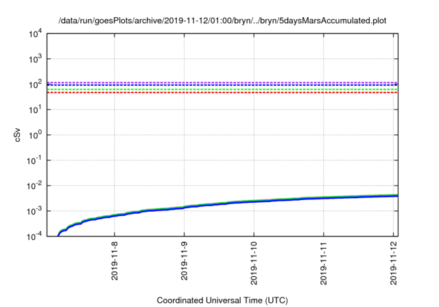Click the y-axis label cSv
Image resolution: width=439 pixels, height=307 pixels.
pos(18,135)
